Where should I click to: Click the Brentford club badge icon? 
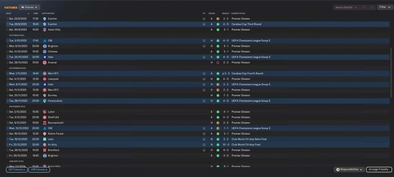coord(45,150)
